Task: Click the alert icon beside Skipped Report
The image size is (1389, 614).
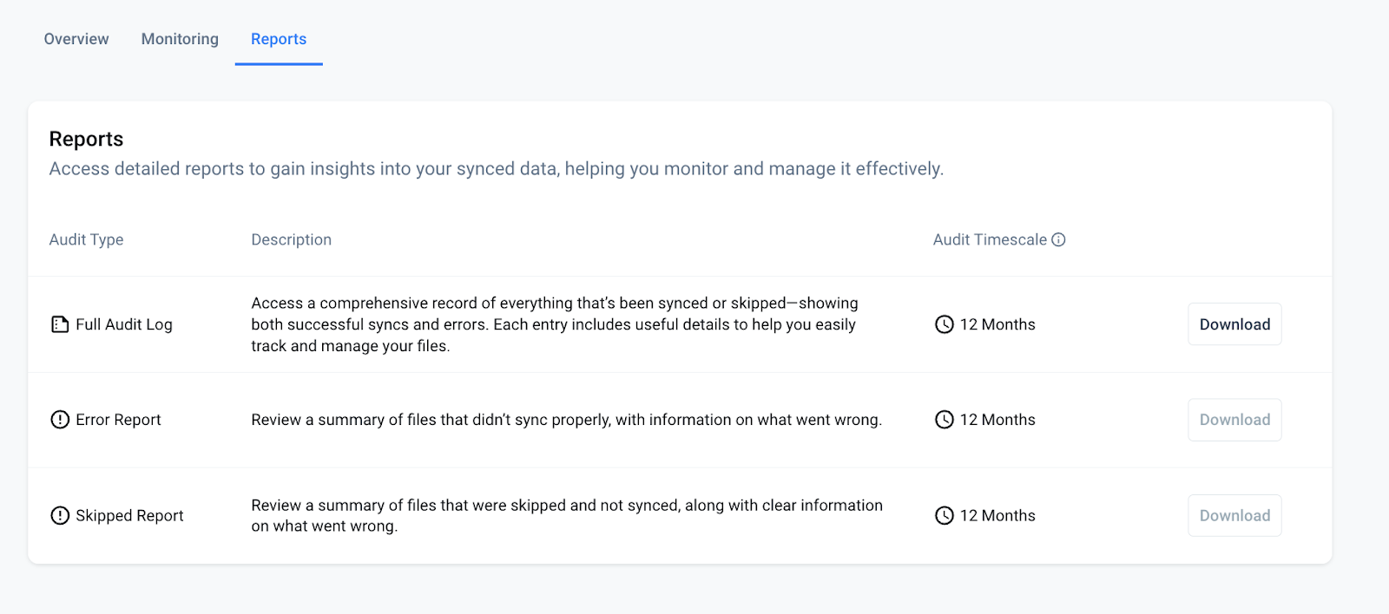Action: coord(60,515)
